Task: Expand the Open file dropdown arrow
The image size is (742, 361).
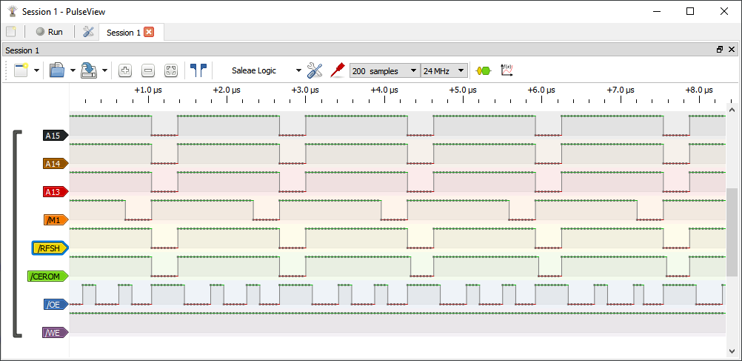Action: 73,70
